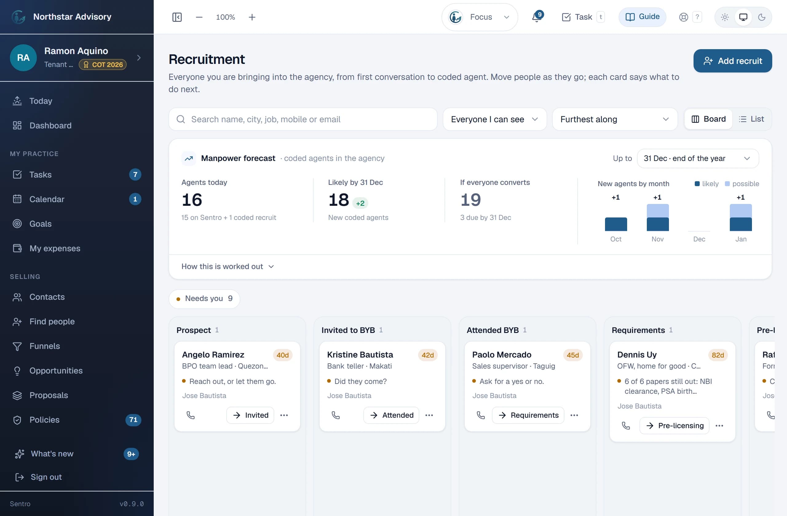
Task: Toggle the Needs you 9 filter
Action: 204,299
